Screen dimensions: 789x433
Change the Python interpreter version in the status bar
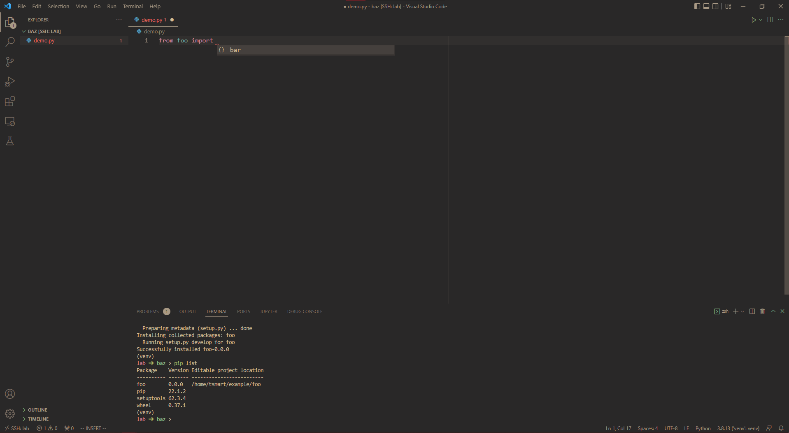pos(738,428)
